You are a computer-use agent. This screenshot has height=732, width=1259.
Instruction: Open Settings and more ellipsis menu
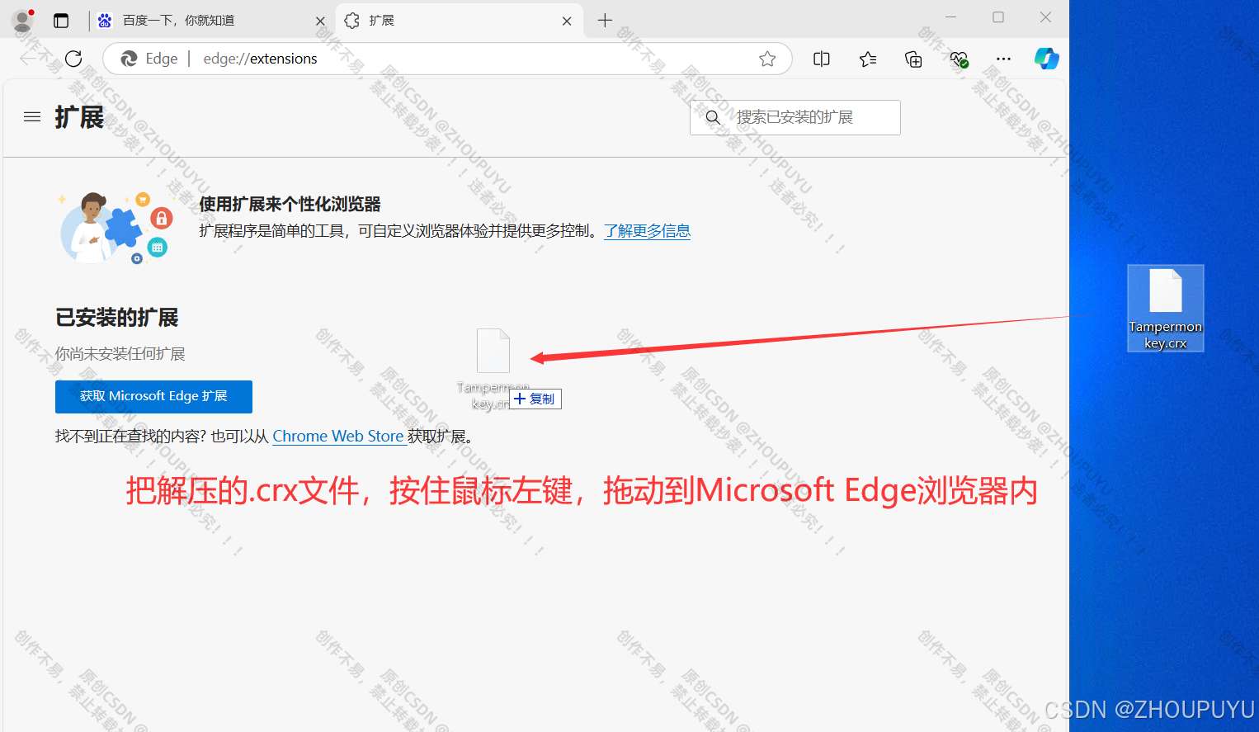pos(1003,59)
